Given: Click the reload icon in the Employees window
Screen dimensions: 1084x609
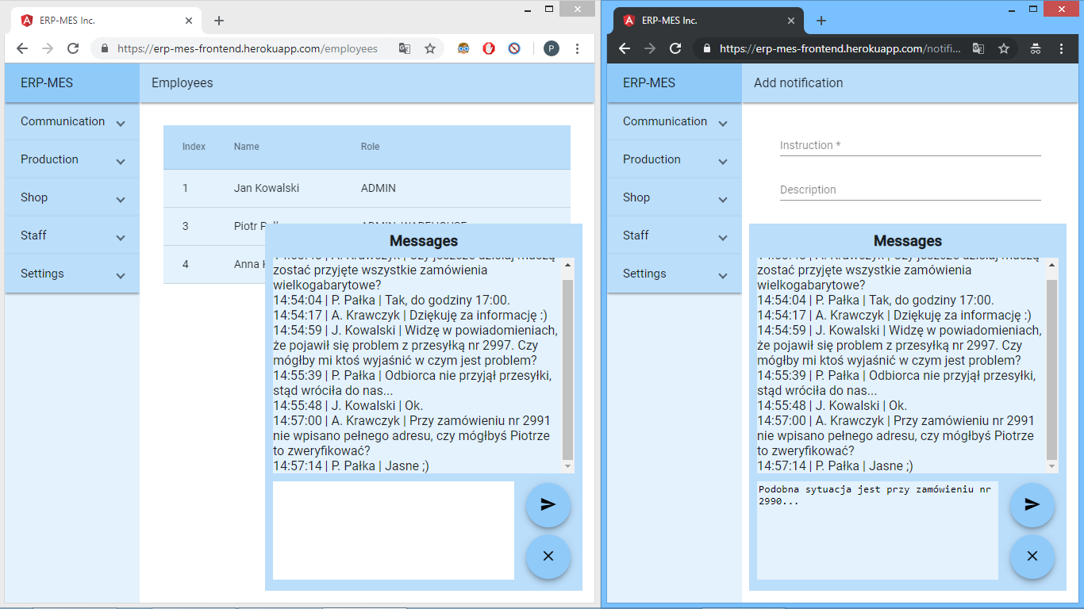Looking at the screenshot, I should (x=73, y=48).
